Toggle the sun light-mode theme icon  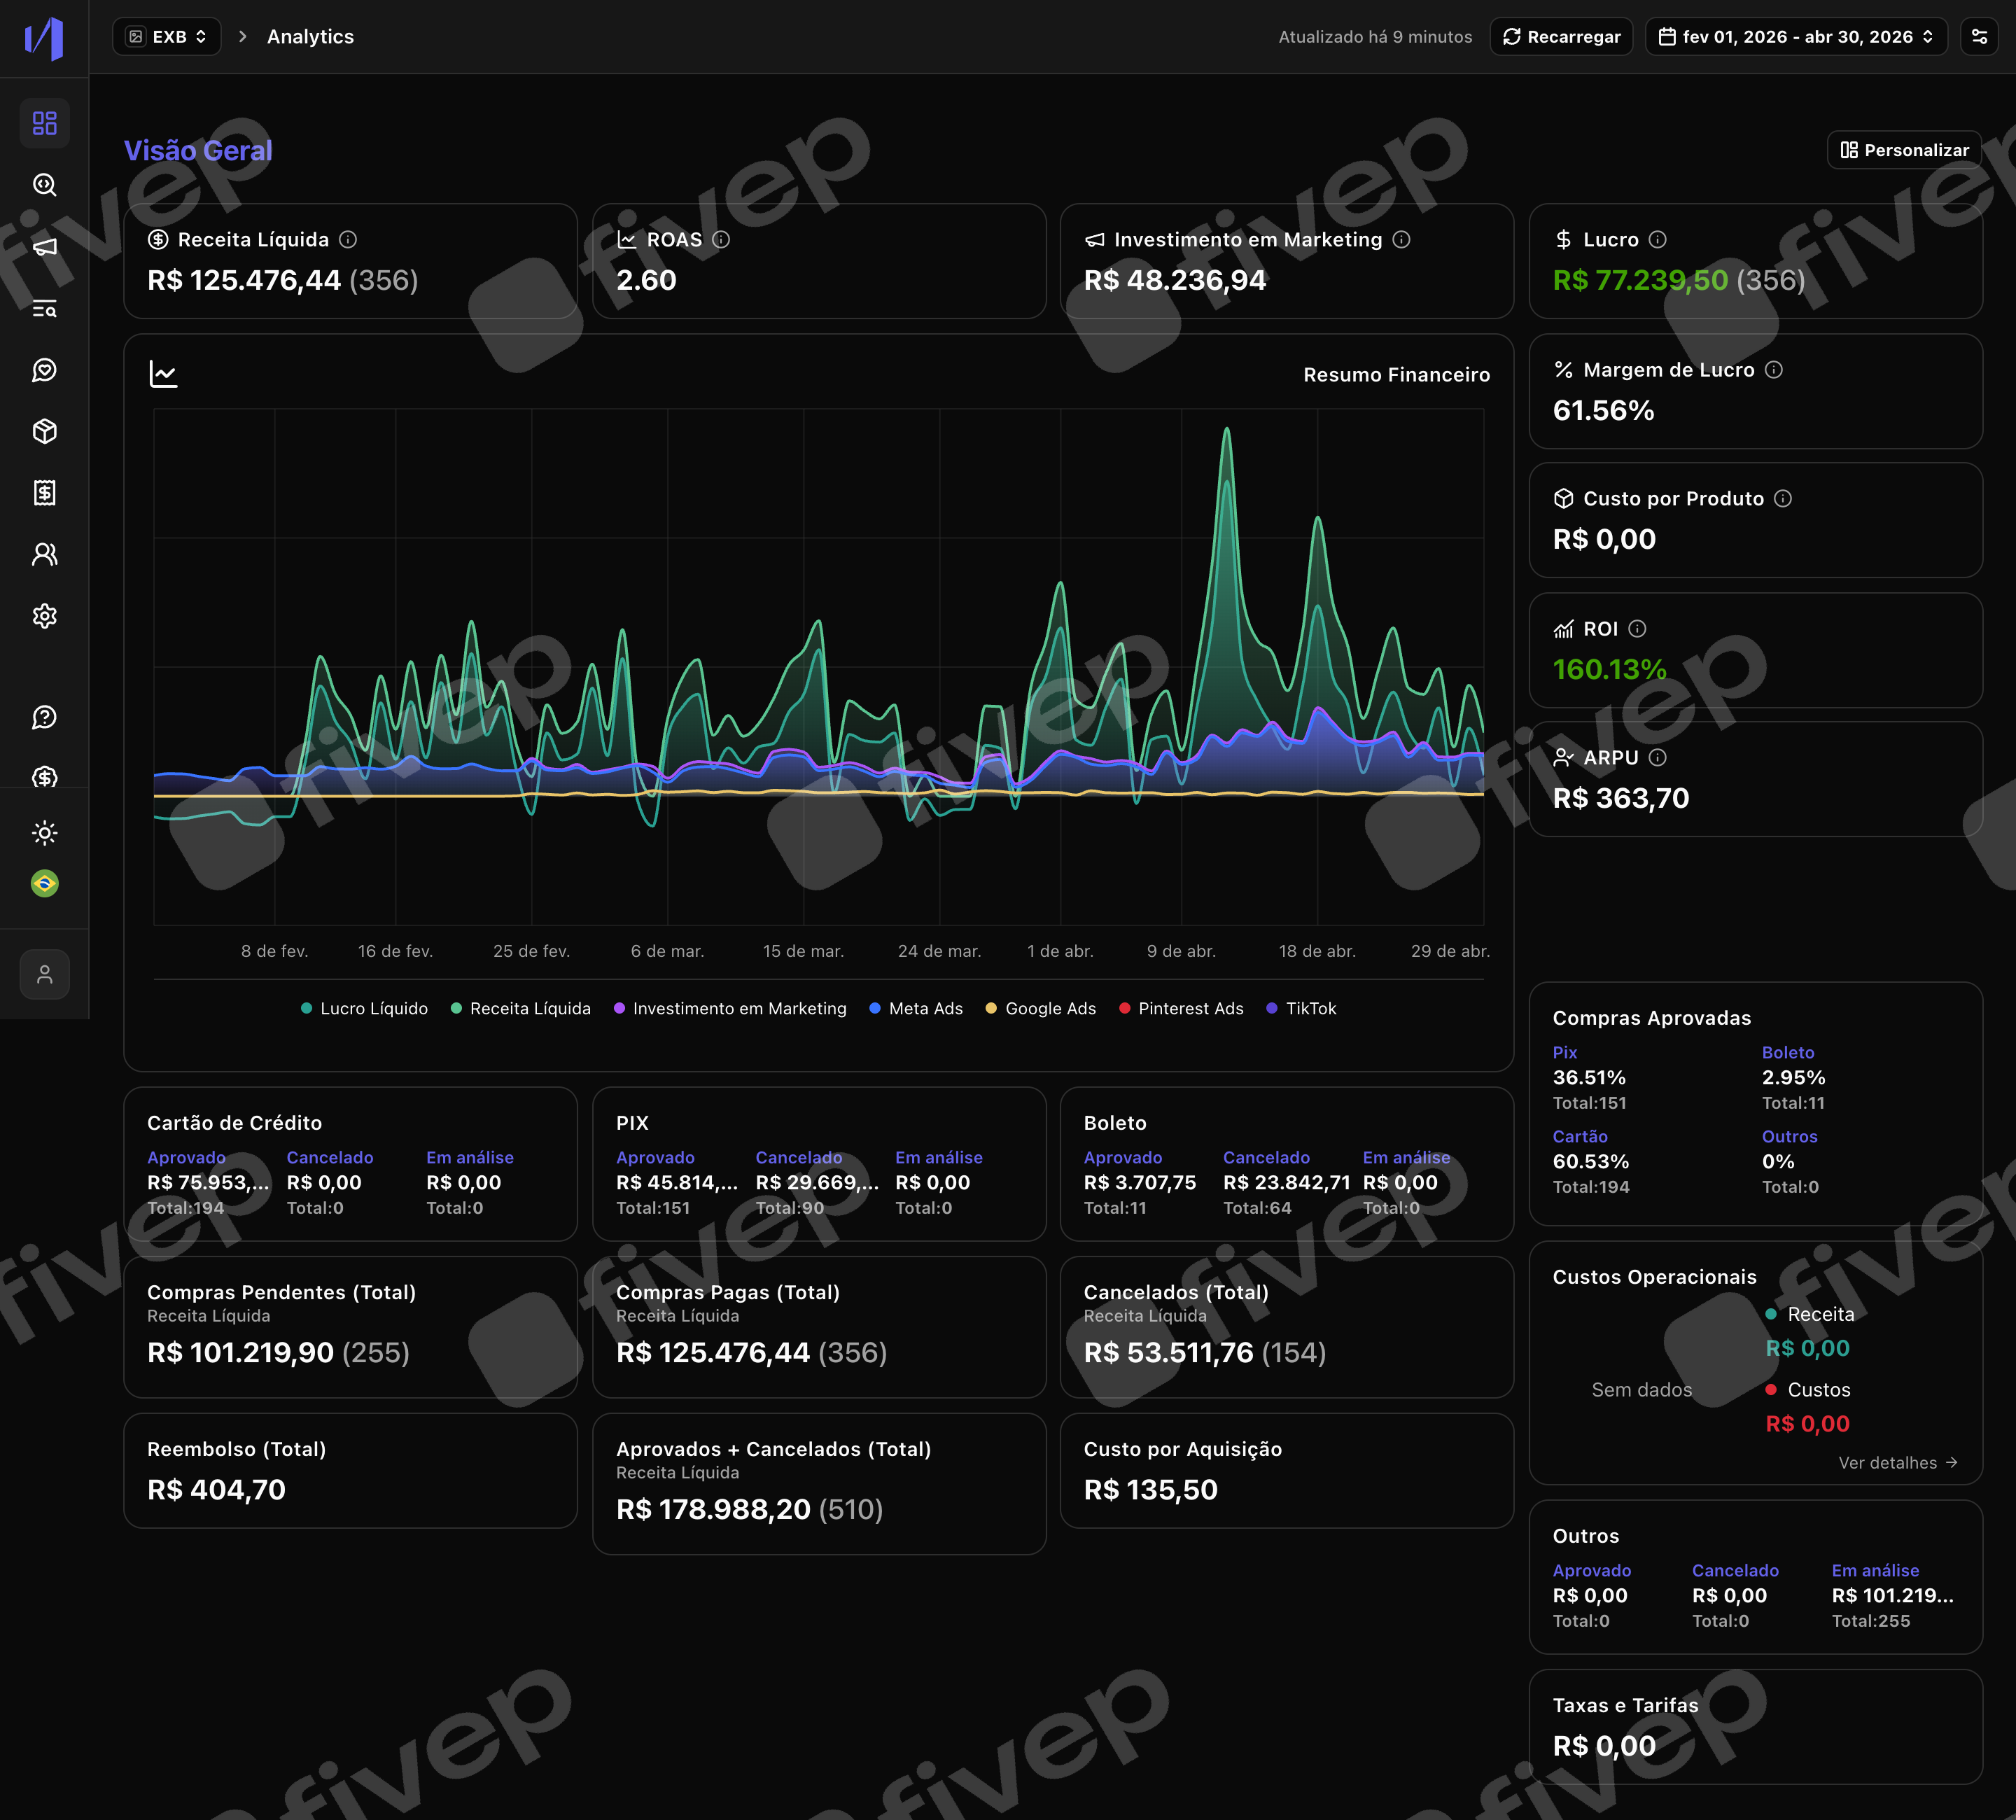[44, 832]
